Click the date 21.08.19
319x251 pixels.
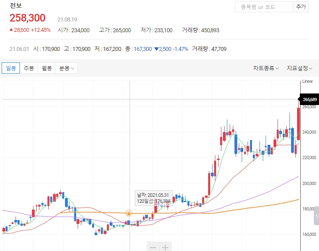pyautogui.click(x=67, y=19)
